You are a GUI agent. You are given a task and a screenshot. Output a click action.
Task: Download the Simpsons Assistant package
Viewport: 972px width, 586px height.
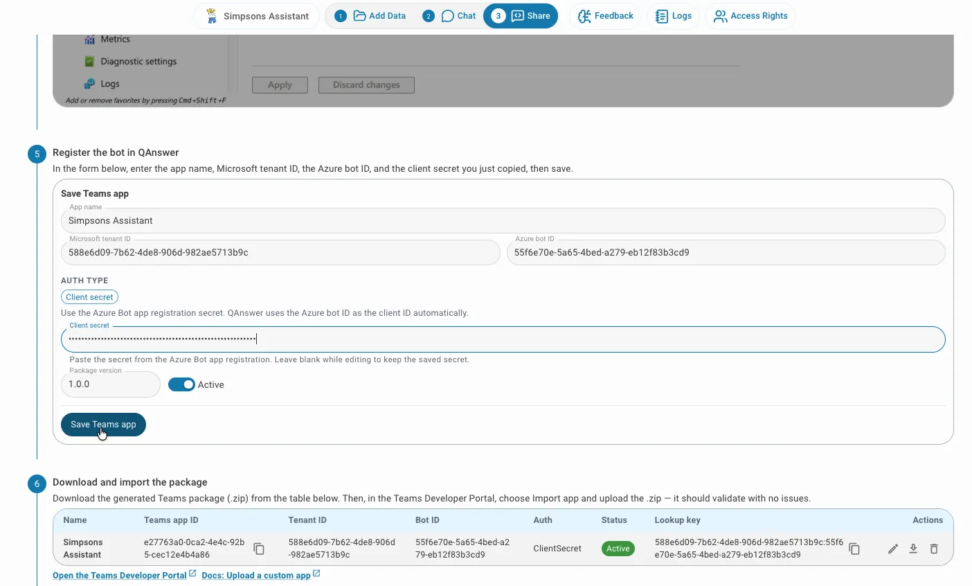913,549
